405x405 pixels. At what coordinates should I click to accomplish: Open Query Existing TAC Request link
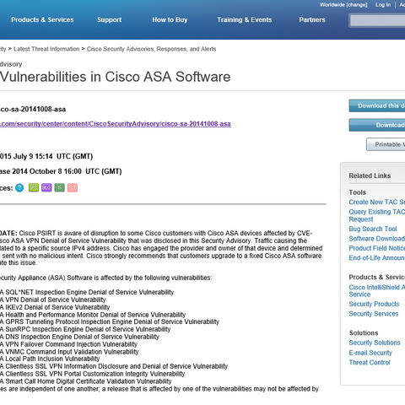[377, 215]
